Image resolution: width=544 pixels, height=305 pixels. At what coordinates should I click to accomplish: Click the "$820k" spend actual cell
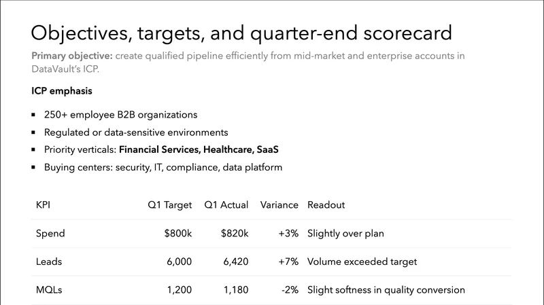pyautogui.click(x=235, y=233)
